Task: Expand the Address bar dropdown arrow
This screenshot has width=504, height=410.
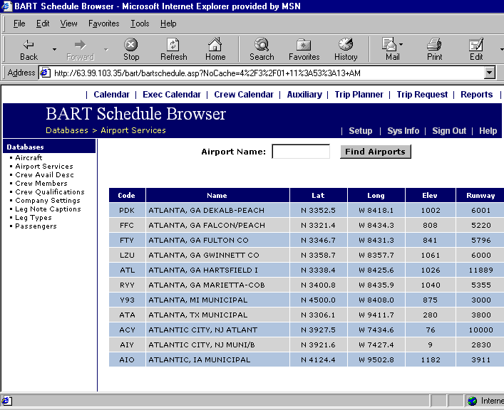Action: tap(489, 73)
